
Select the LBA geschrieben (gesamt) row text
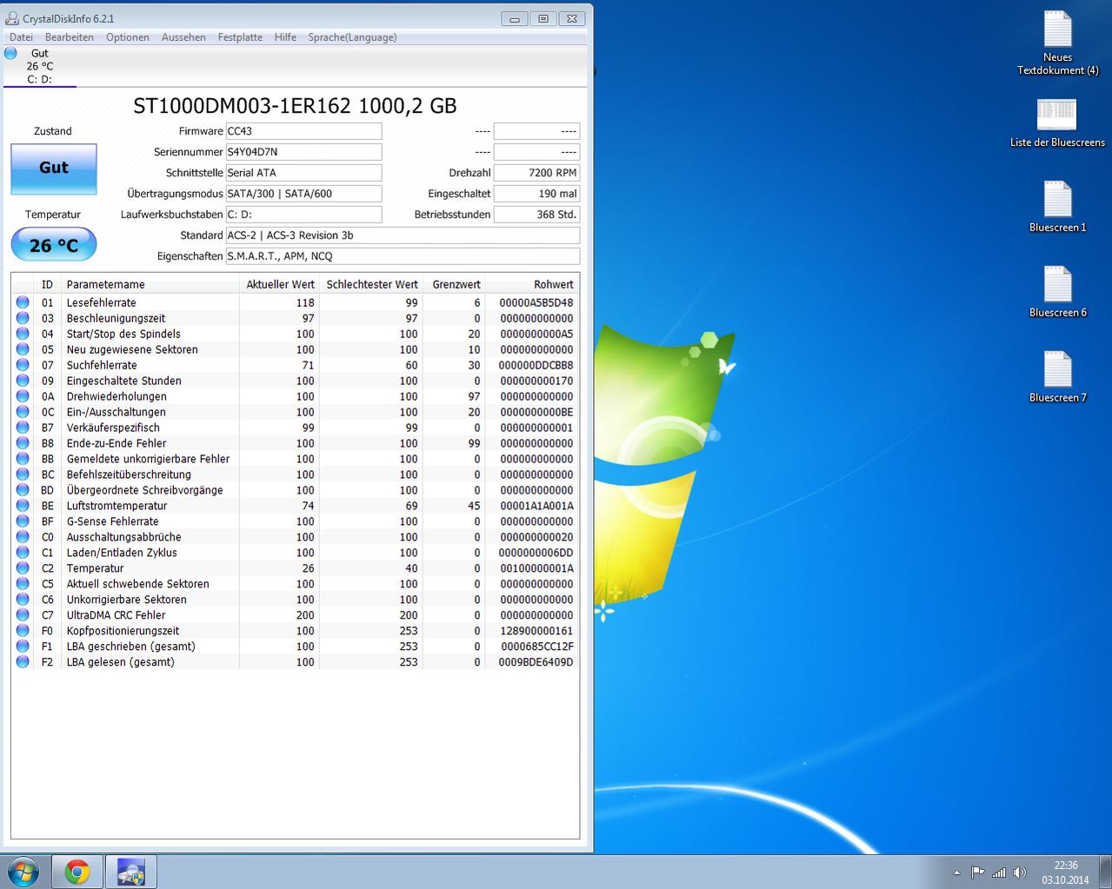pyautogui.click(x=130, y=647)
